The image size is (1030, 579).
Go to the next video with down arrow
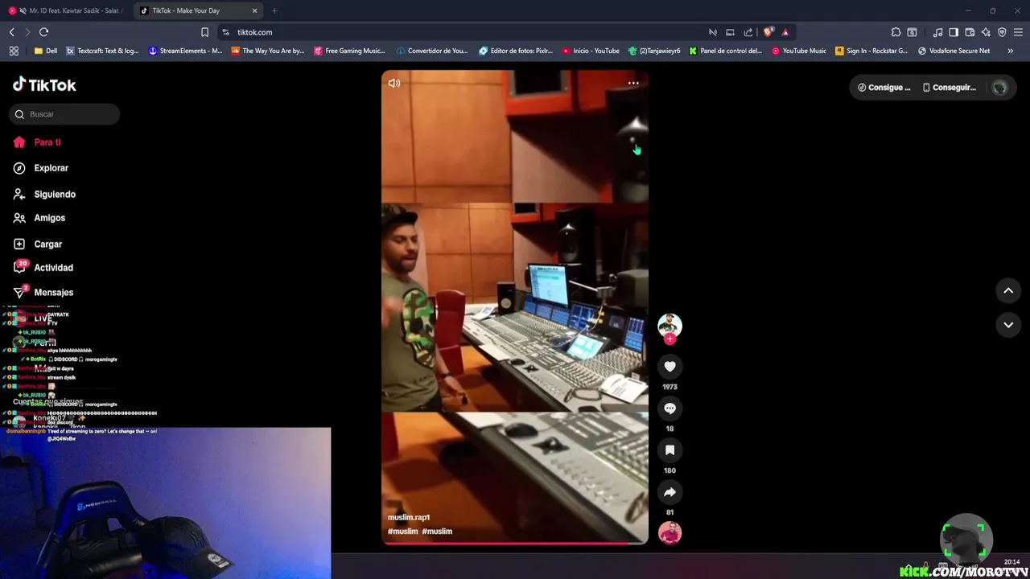click(x=1008, y=325)
